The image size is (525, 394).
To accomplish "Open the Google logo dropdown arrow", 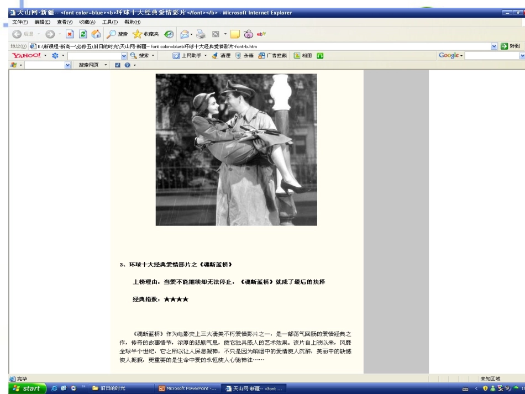I will 461,56.
